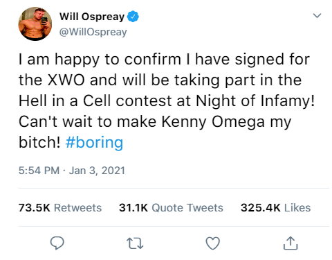Open the tweet options chevron
The image size is (332, 260).
pyautogui.click(x=317, y=15)
